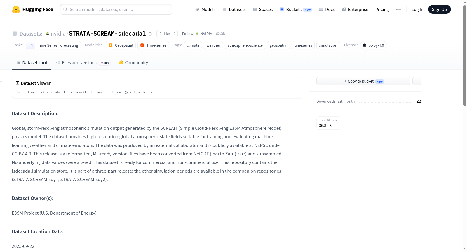Open the Datasets page in navbar

pyautogui.click(x=234, y=9)
